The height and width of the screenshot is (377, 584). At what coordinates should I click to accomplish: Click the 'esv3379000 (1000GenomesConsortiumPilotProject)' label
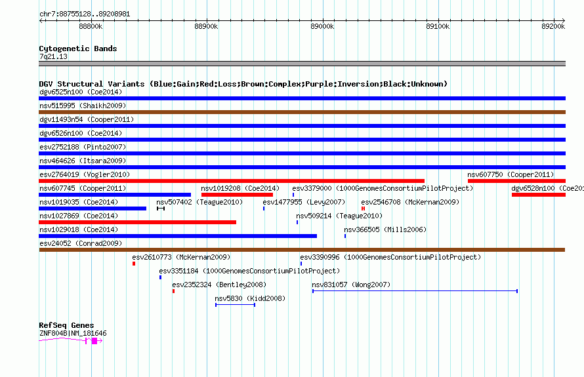383,188
